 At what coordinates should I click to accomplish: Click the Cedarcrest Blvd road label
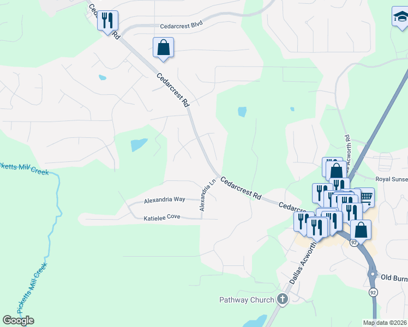tap(181, 25)
